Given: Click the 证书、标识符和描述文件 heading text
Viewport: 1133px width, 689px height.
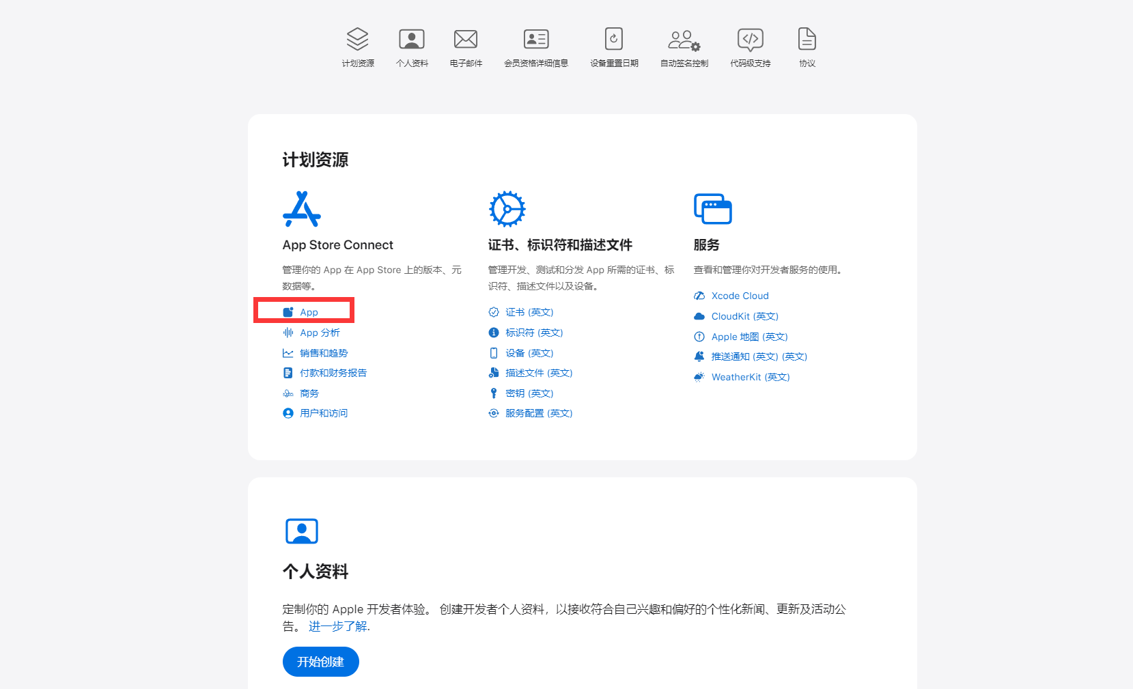Looking at the screenshot, I should click(560, 245).
